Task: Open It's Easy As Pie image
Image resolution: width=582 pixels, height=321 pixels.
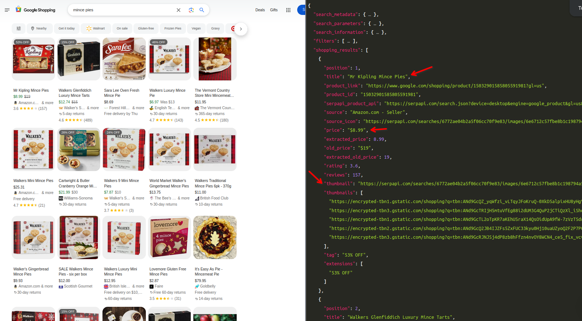Action: tap(215, 237)
